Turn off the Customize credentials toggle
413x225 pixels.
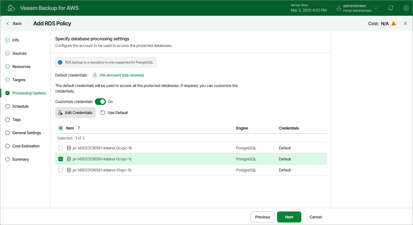(100, 102)
